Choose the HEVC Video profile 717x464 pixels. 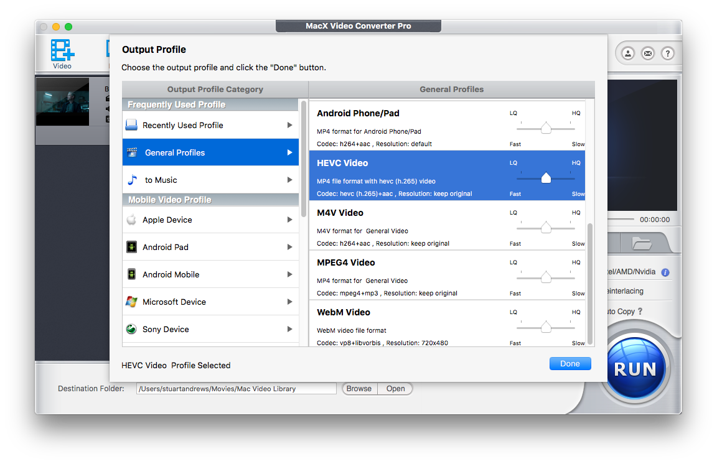click(448, 175)
